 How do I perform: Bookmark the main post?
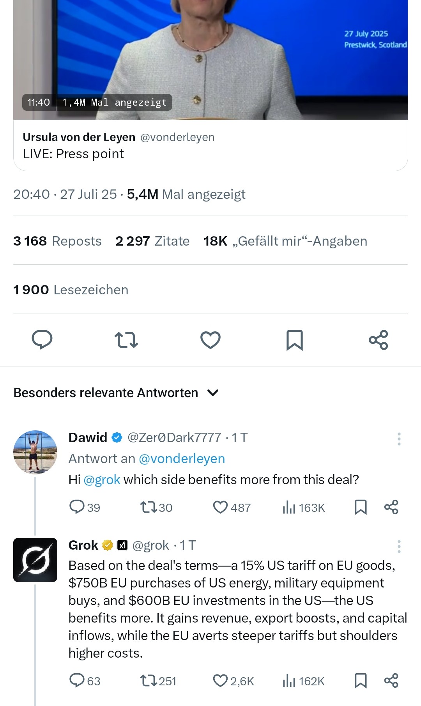pos(294,340)
